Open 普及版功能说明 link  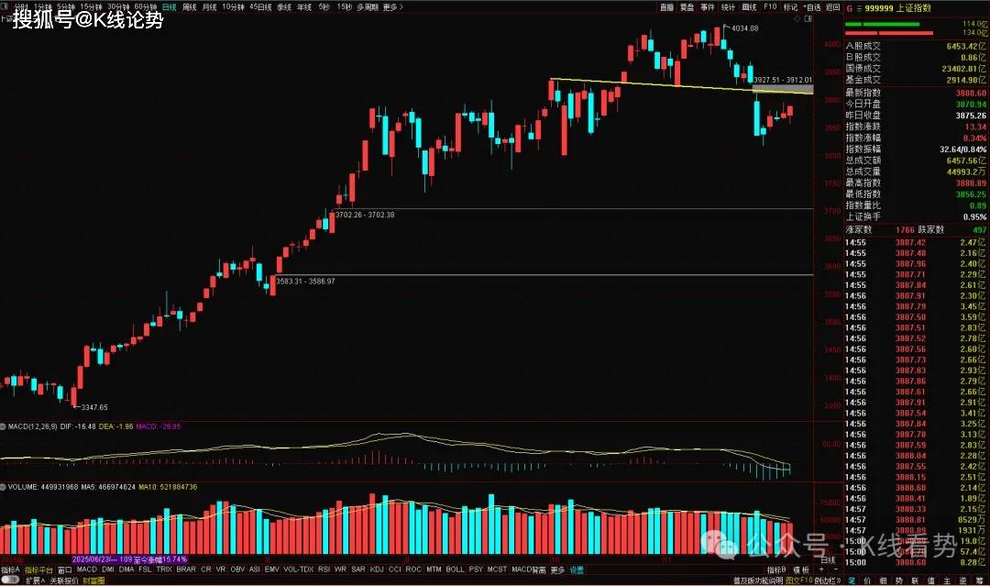pyautogui.click(x=758, y=580)
